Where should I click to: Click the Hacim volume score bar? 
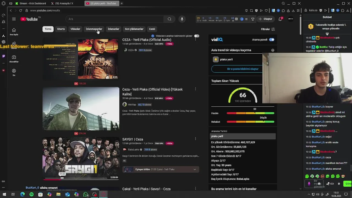[x=251, y=113]
